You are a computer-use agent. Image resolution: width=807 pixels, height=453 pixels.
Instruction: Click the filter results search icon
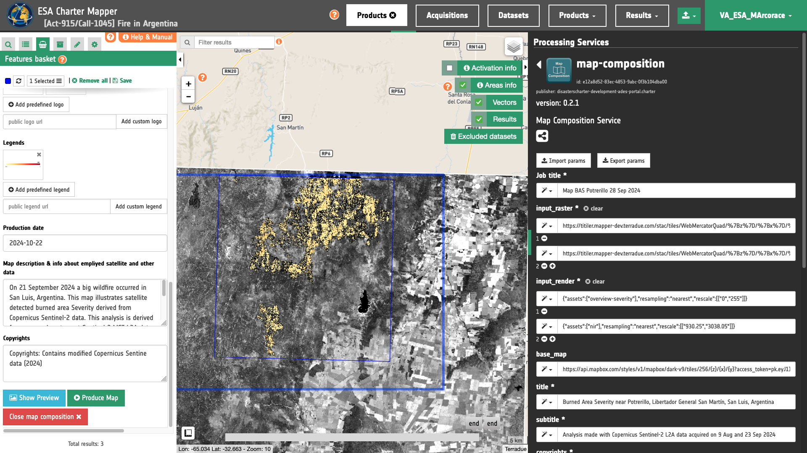pos(187,42)
